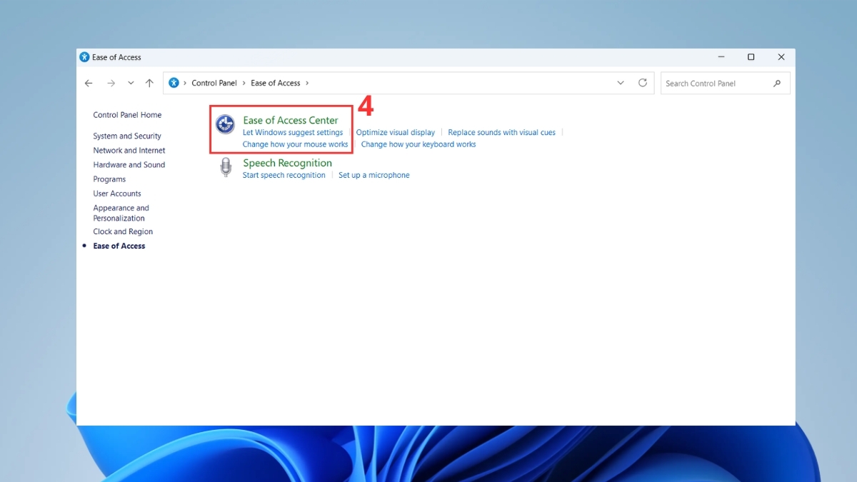Click the address bar accessibility icon
Screen dimensions: 857x482
tap(174, 83)
